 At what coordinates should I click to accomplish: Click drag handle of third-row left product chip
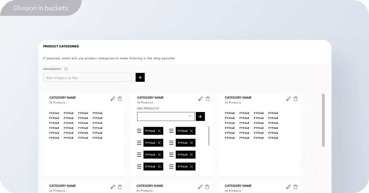click(139, 155)
